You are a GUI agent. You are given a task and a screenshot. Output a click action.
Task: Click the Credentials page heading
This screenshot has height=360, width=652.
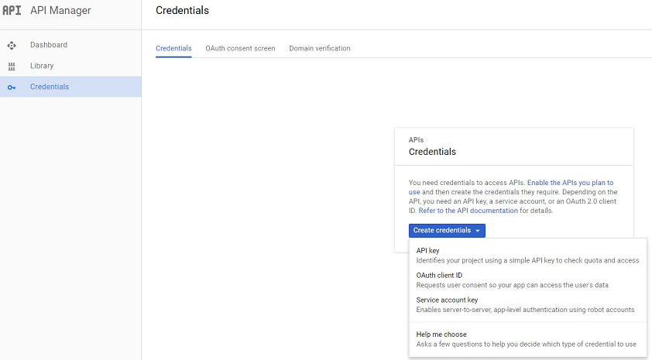click(182, 10)
